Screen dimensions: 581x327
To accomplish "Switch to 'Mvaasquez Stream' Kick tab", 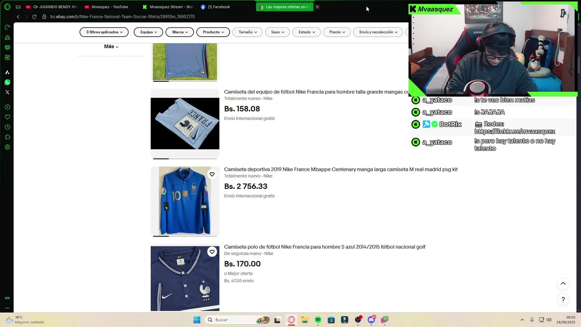I will pos(168,7).
